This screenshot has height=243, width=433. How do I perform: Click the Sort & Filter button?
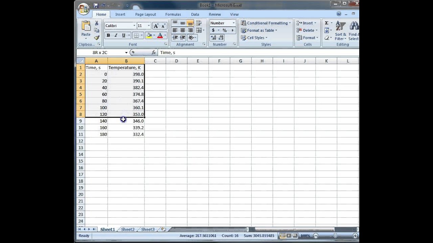coord(341,31)
